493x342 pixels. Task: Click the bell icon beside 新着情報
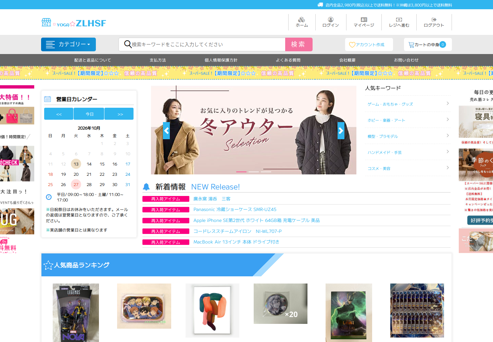pos(146,187)
